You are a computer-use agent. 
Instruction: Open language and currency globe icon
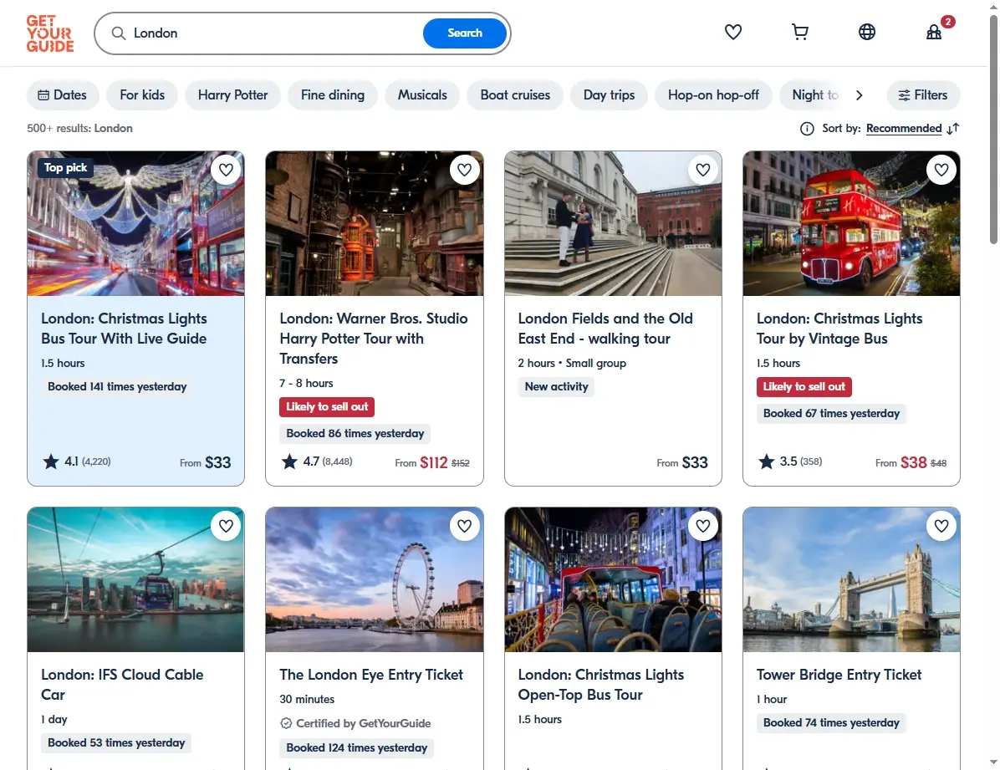[x=867, y=32]
